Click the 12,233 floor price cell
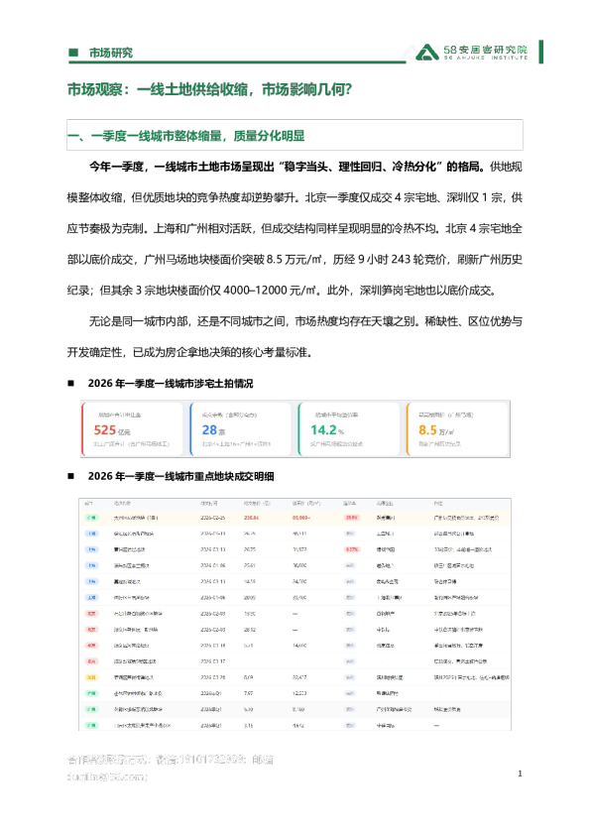Screen dimensions: 590x835 pos(299,693)
